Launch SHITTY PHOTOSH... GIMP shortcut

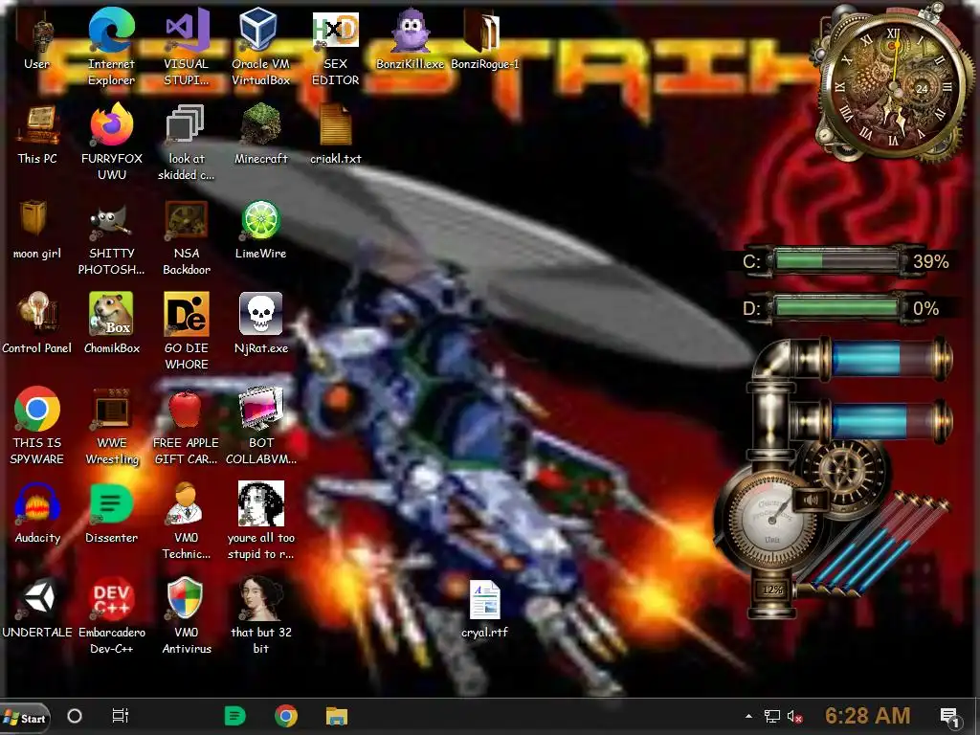pyautogui.click(x=111, y=237)
